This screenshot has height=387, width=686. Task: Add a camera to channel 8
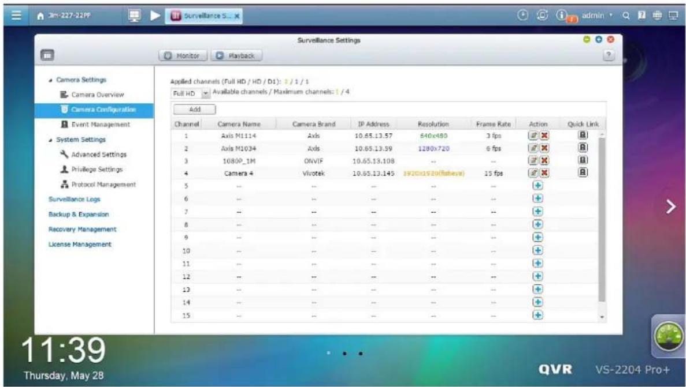click(x=537, y=224)
